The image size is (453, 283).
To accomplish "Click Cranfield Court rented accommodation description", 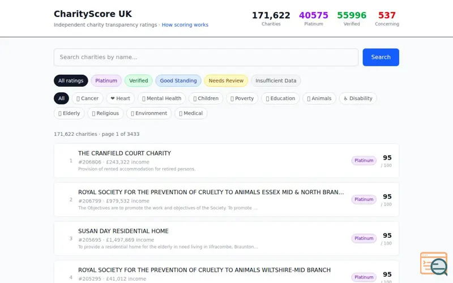I will click(x=136, y=169).
